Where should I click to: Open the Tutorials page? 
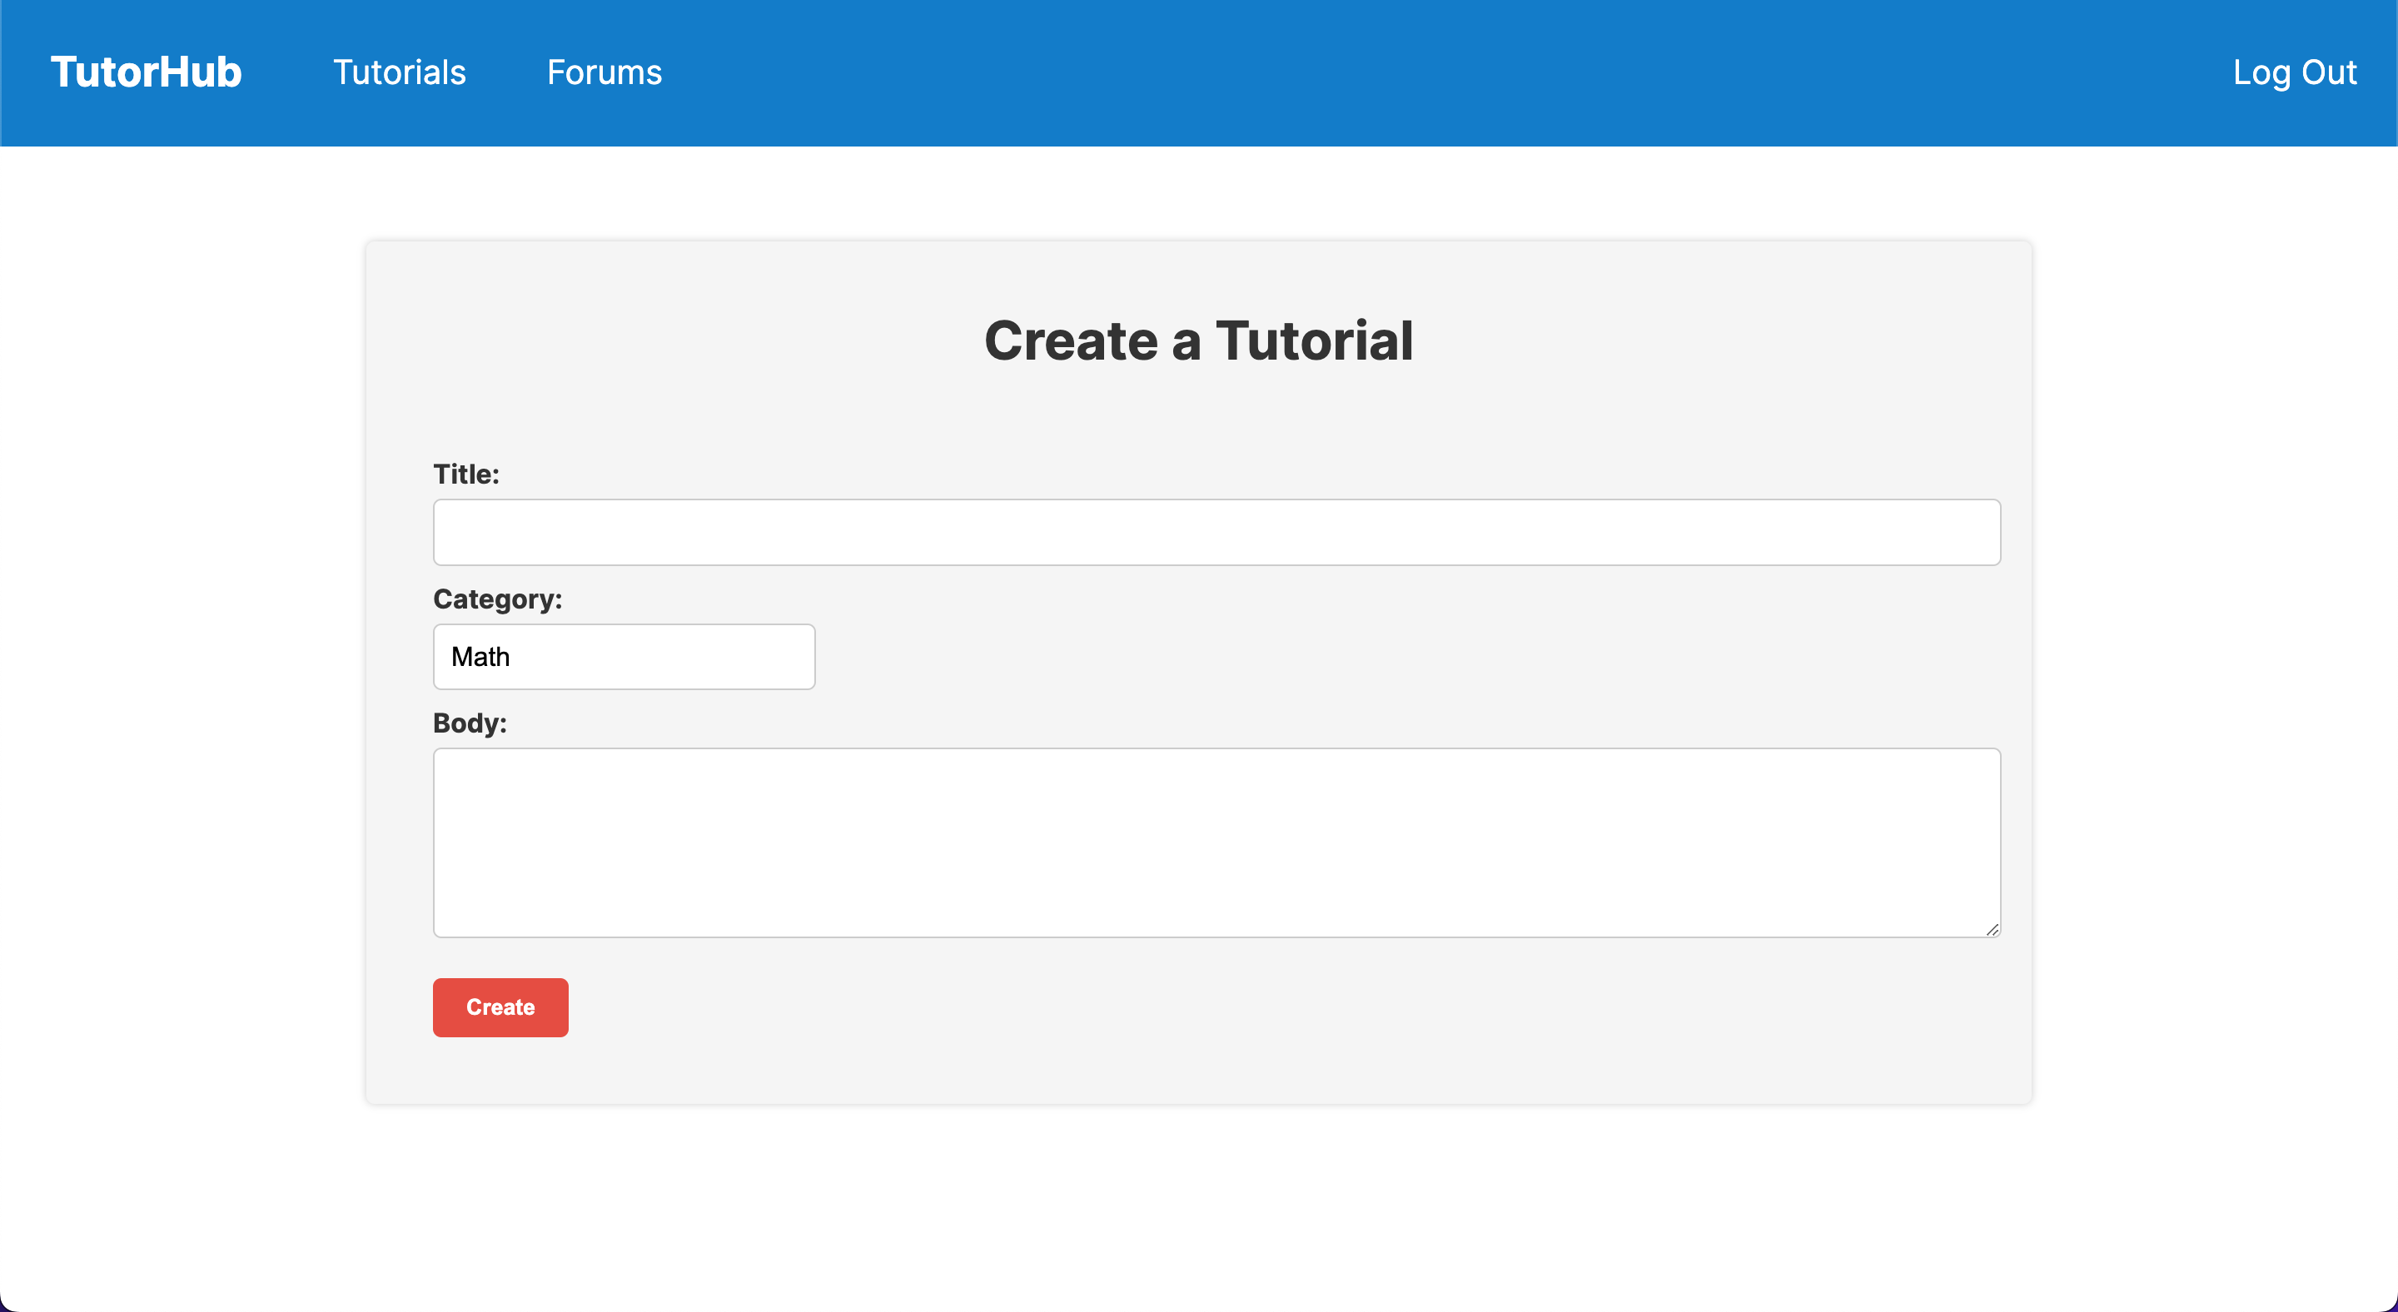pyautogui.click(x=400, y=72)
